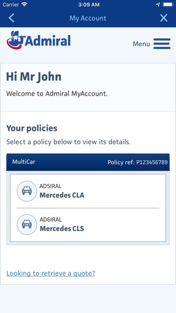
Task: Tap the 'Your policies' heading
Action: tap(32, 128)
